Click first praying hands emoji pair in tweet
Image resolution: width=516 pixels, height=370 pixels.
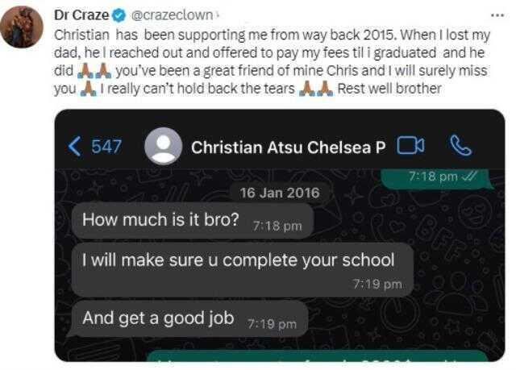pos(94,71)
